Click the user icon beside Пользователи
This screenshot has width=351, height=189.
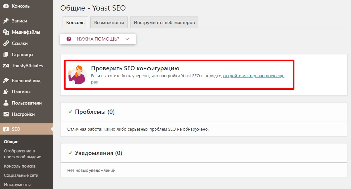coord(6,103)
